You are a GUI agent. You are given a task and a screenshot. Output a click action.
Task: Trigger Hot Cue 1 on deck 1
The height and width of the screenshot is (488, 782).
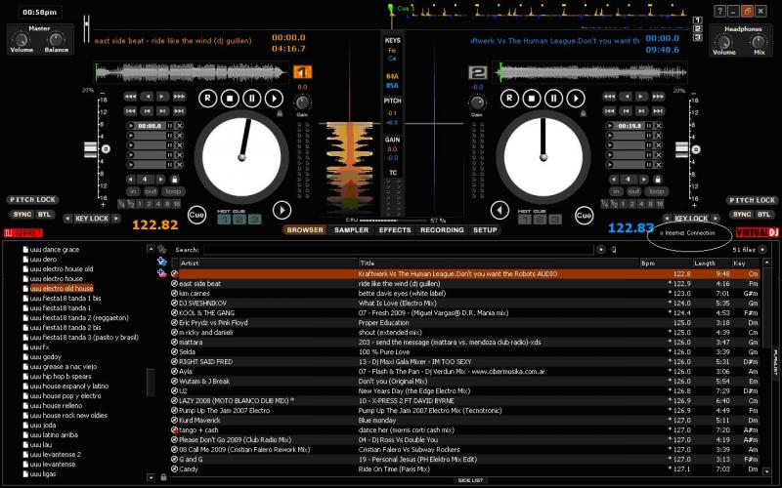click(x=224, y=219)
